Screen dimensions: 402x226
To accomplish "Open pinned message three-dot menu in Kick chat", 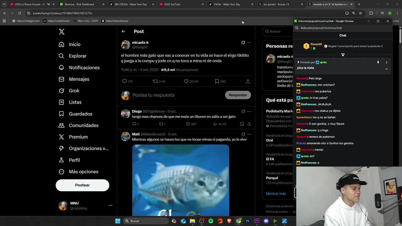I will [386, 62].
